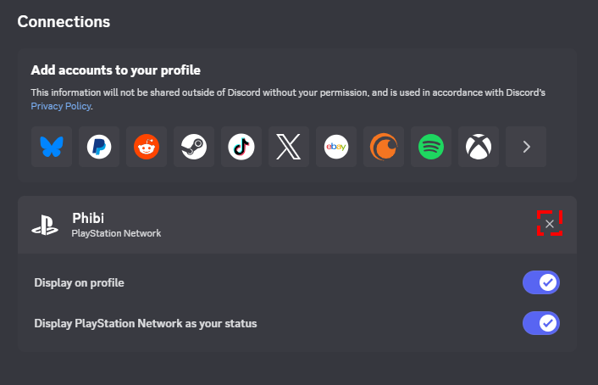
Task: Connect a Bluesky account
Action: (x=52, y=148)
